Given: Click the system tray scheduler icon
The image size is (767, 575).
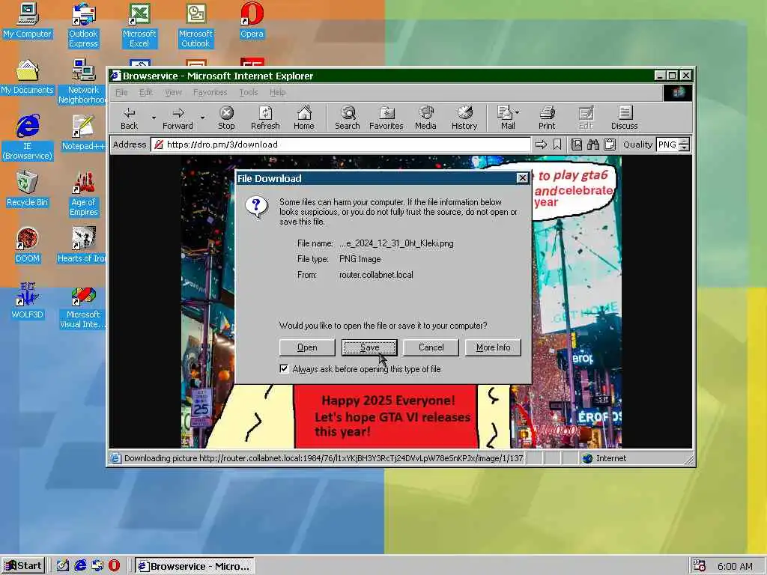Looking at the screenshot, I should (700, 566).
